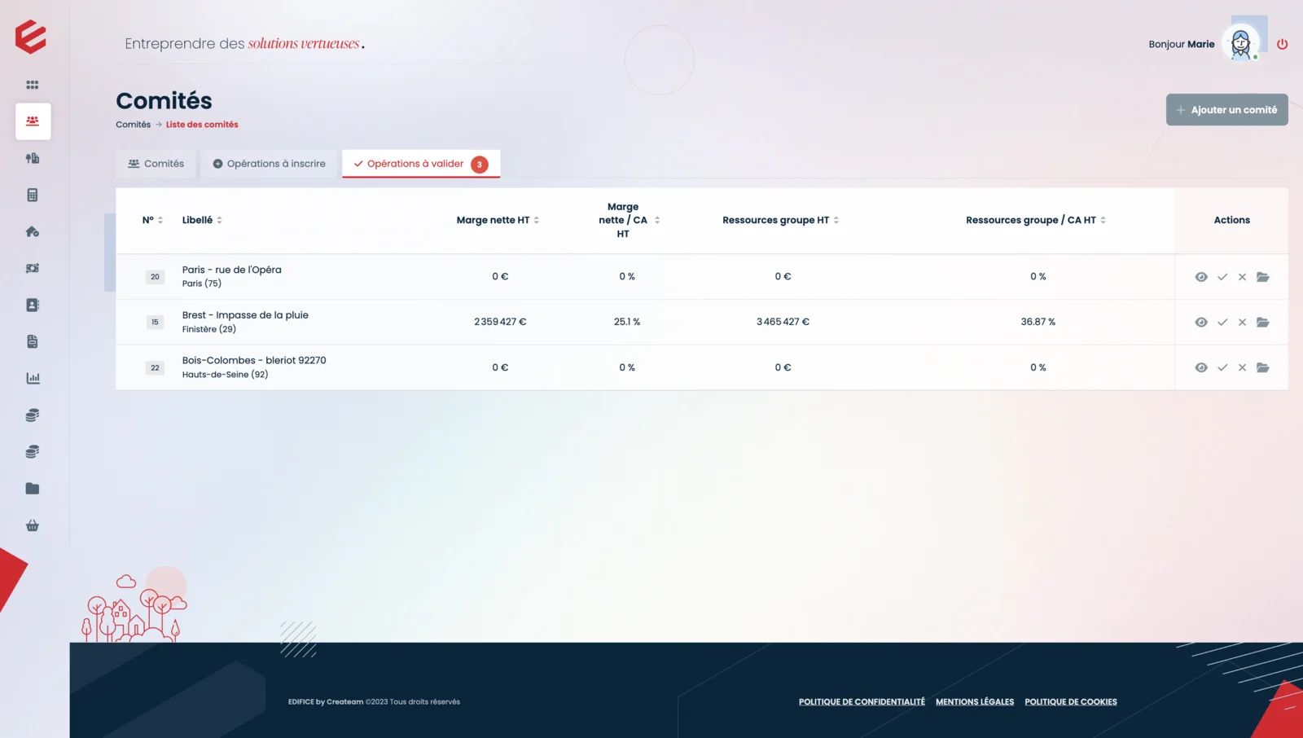Click the eye icon for Paris row
The image size is (1303, 738).
point(1201,277)
